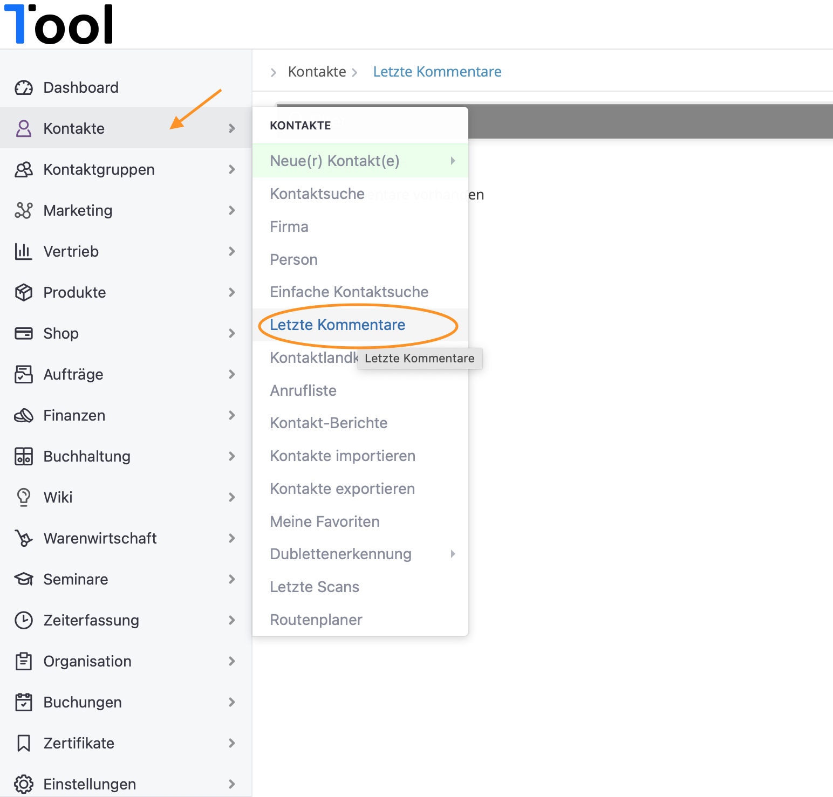Expand the Organisation sidebar chevron

click(232, 661)
